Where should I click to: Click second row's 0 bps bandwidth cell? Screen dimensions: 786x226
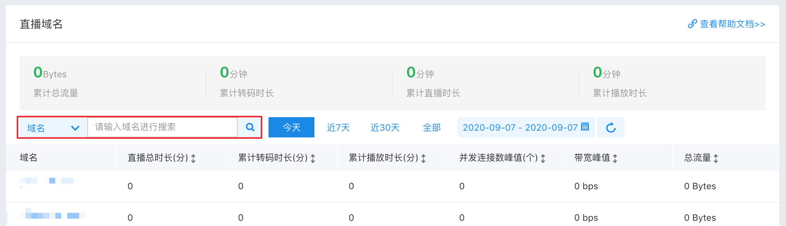[x=586, y=218]
